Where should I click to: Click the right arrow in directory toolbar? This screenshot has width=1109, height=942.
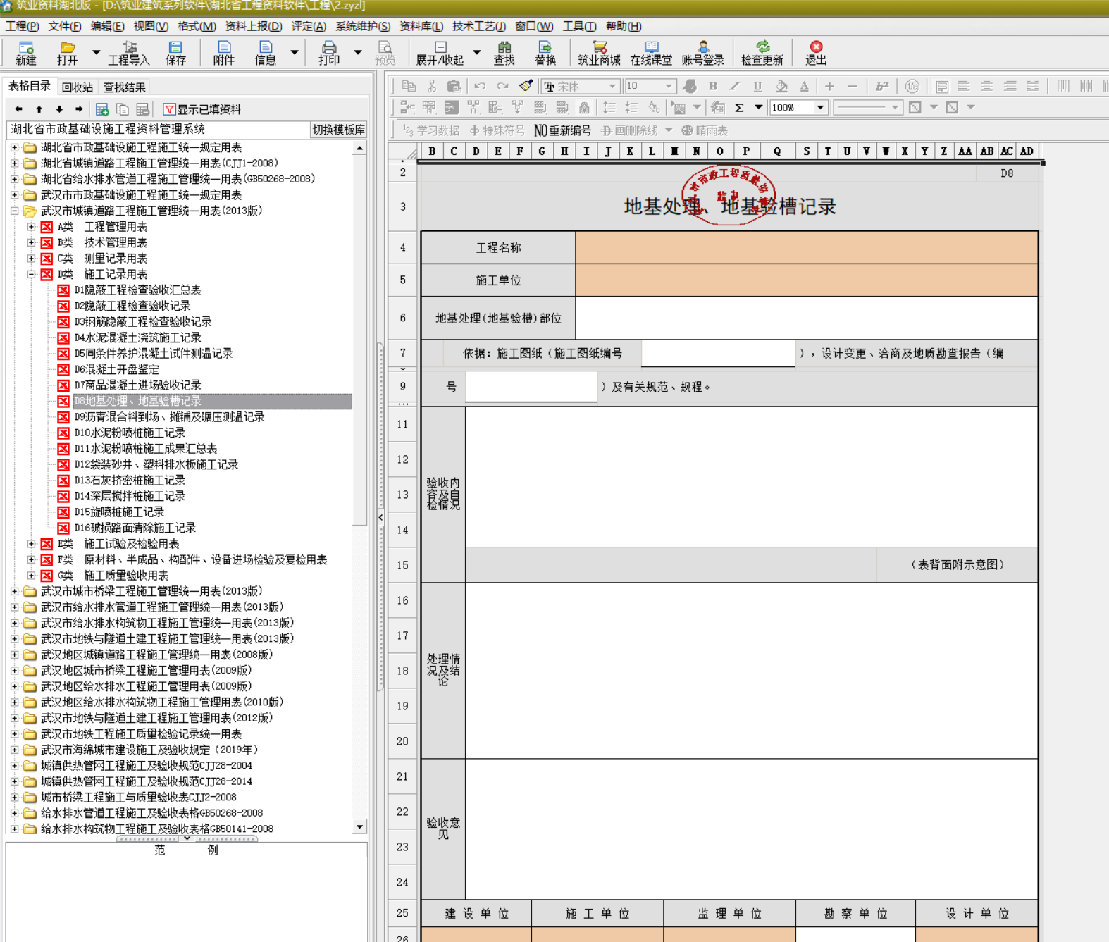[79, 109]
